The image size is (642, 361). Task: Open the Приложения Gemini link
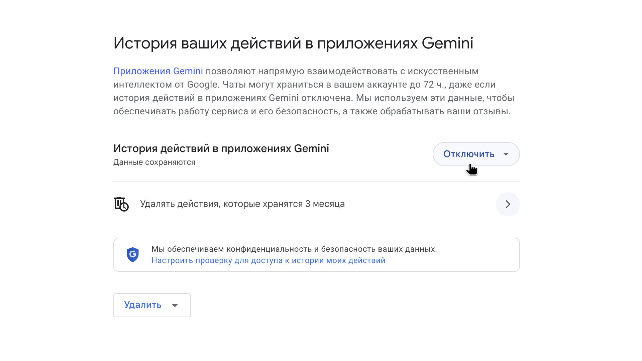pyautogui.click(x=158, y=71)
